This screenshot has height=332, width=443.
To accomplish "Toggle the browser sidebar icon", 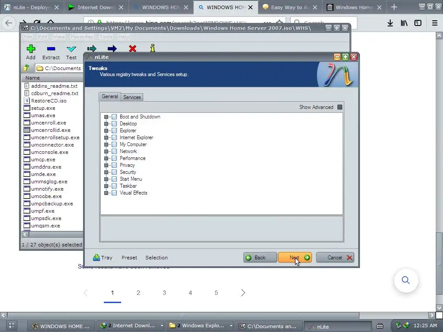I will tap(418, 23).
